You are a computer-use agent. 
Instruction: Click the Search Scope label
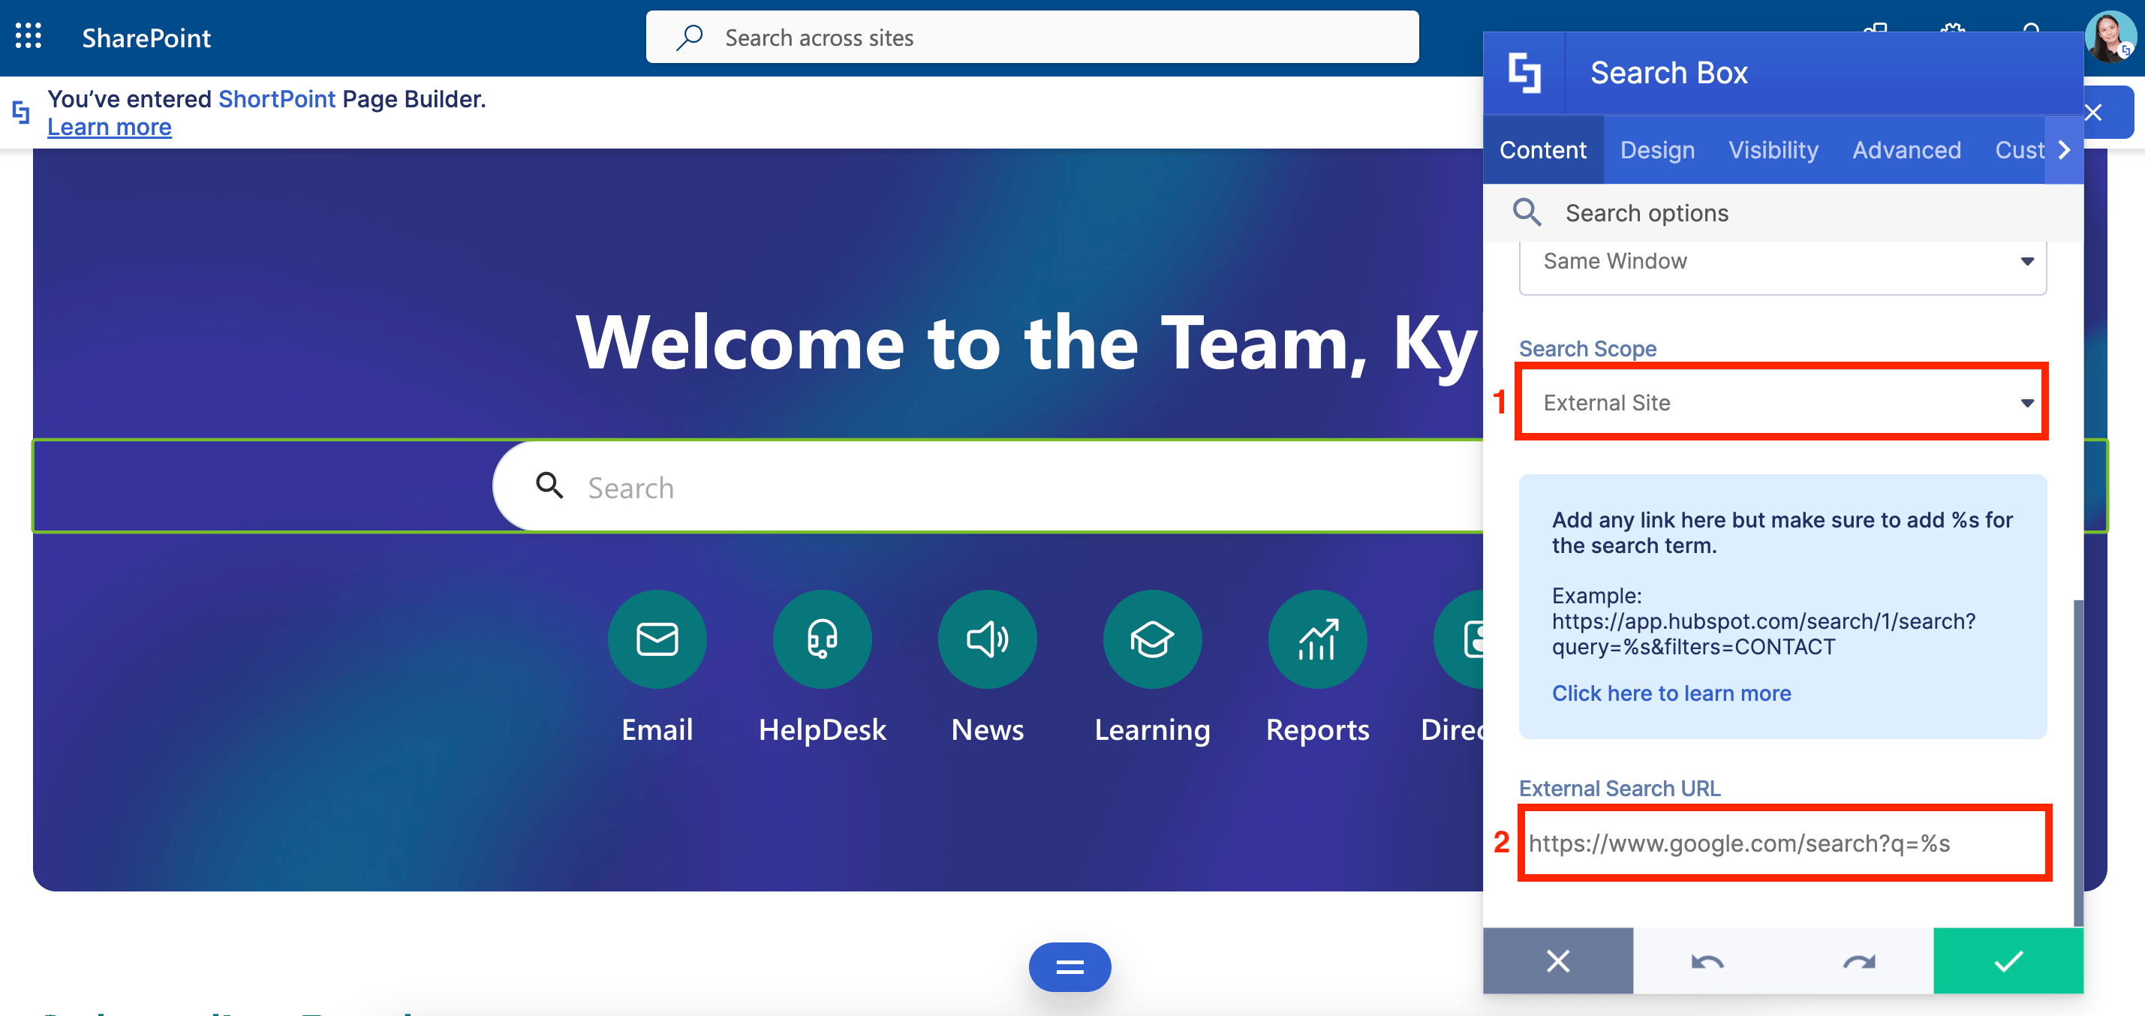(1587, 348)
